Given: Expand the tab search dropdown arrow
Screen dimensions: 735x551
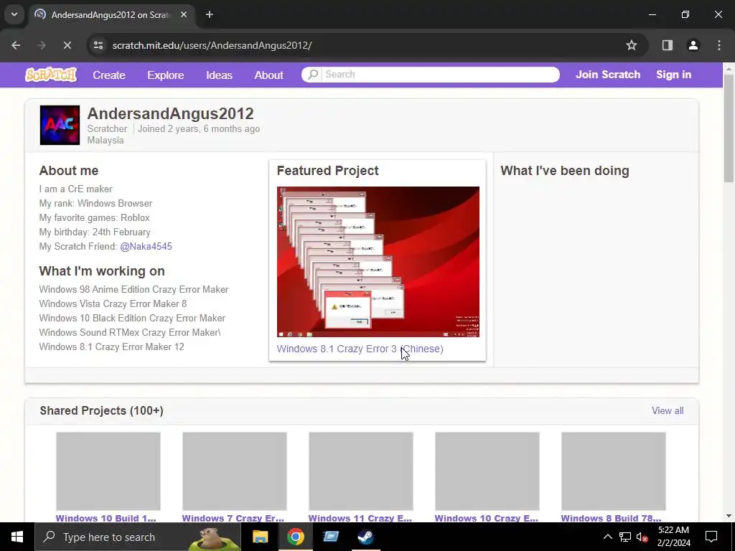Looking at the screenshot, I should click(14, 14).
